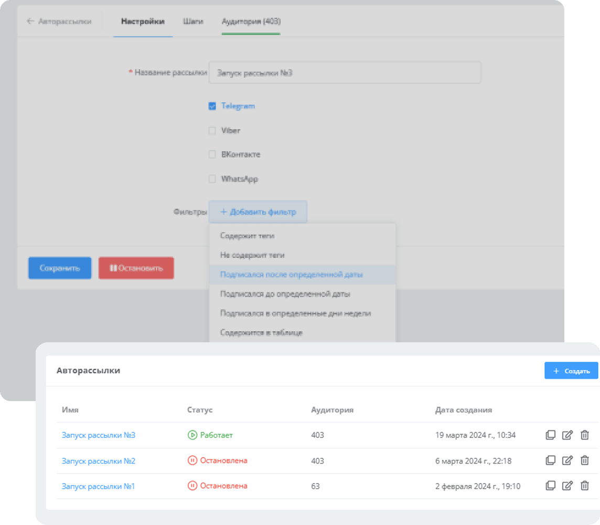The width and height of the screenshot is (600, 525).
Task: Enable the Viber channel checkbox
Action: pyautogui.click(x=212, y=130)
